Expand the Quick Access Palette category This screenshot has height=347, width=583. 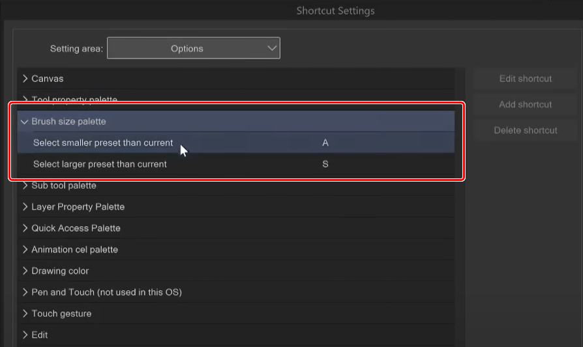tap(25, 229)
